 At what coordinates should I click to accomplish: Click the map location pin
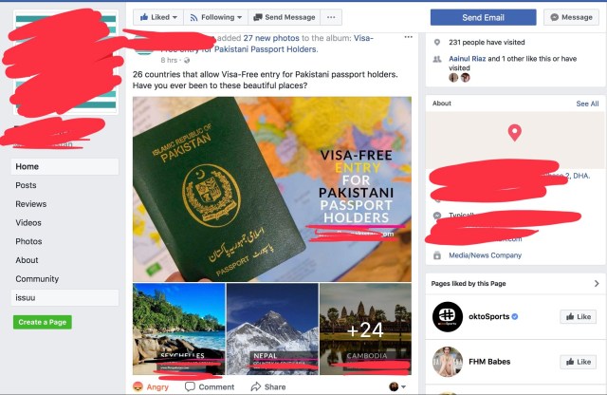(514, 133)
